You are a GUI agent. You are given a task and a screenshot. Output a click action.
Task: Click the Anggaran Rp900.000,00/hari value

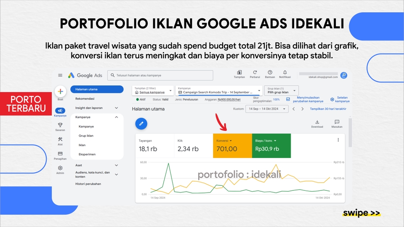[x=229, y=100]
